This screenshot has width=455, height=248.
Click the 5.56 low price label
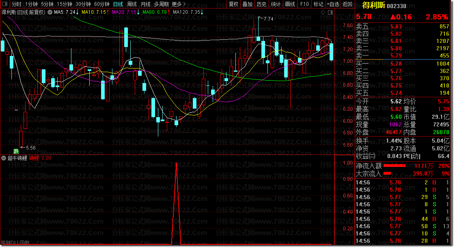pos(31,148)
